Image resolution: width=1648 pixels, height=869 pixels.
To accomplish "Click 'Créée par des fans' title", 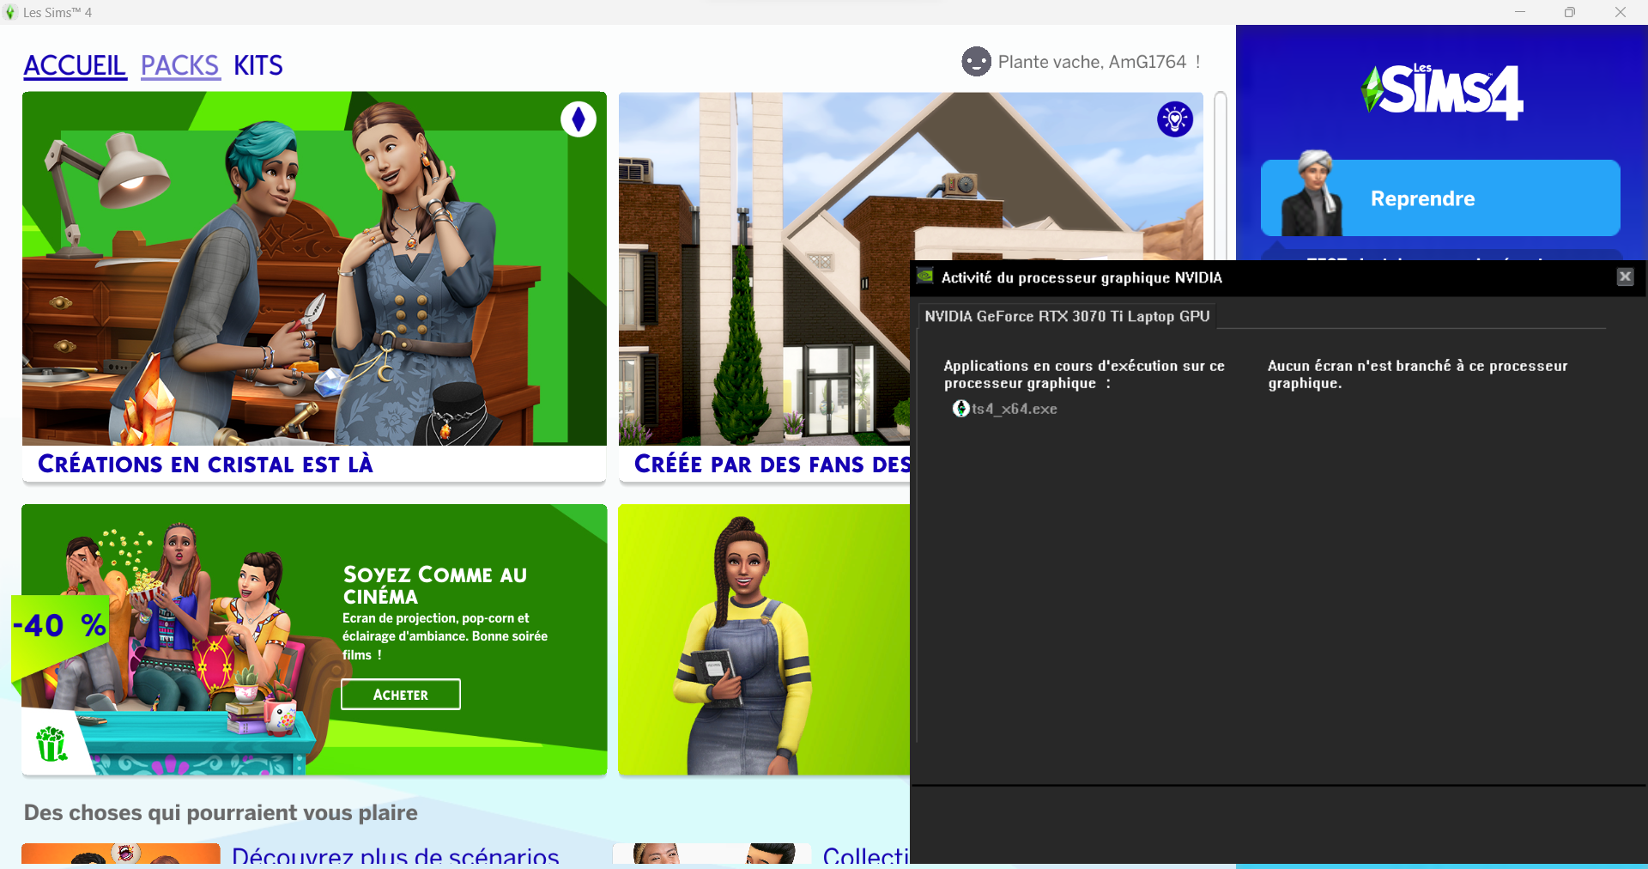I will (x=772, y=465).
